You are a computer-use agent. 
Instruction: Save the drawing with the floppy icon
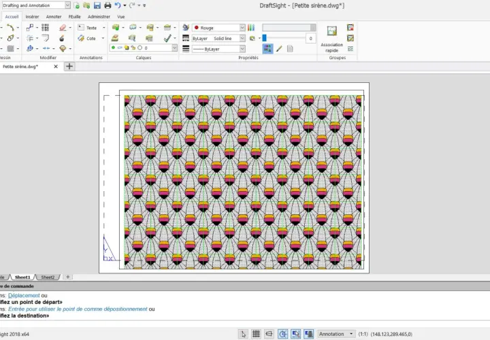coord(97,5)
